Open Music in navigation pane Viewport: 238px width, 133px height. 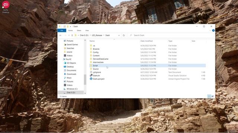69,78
